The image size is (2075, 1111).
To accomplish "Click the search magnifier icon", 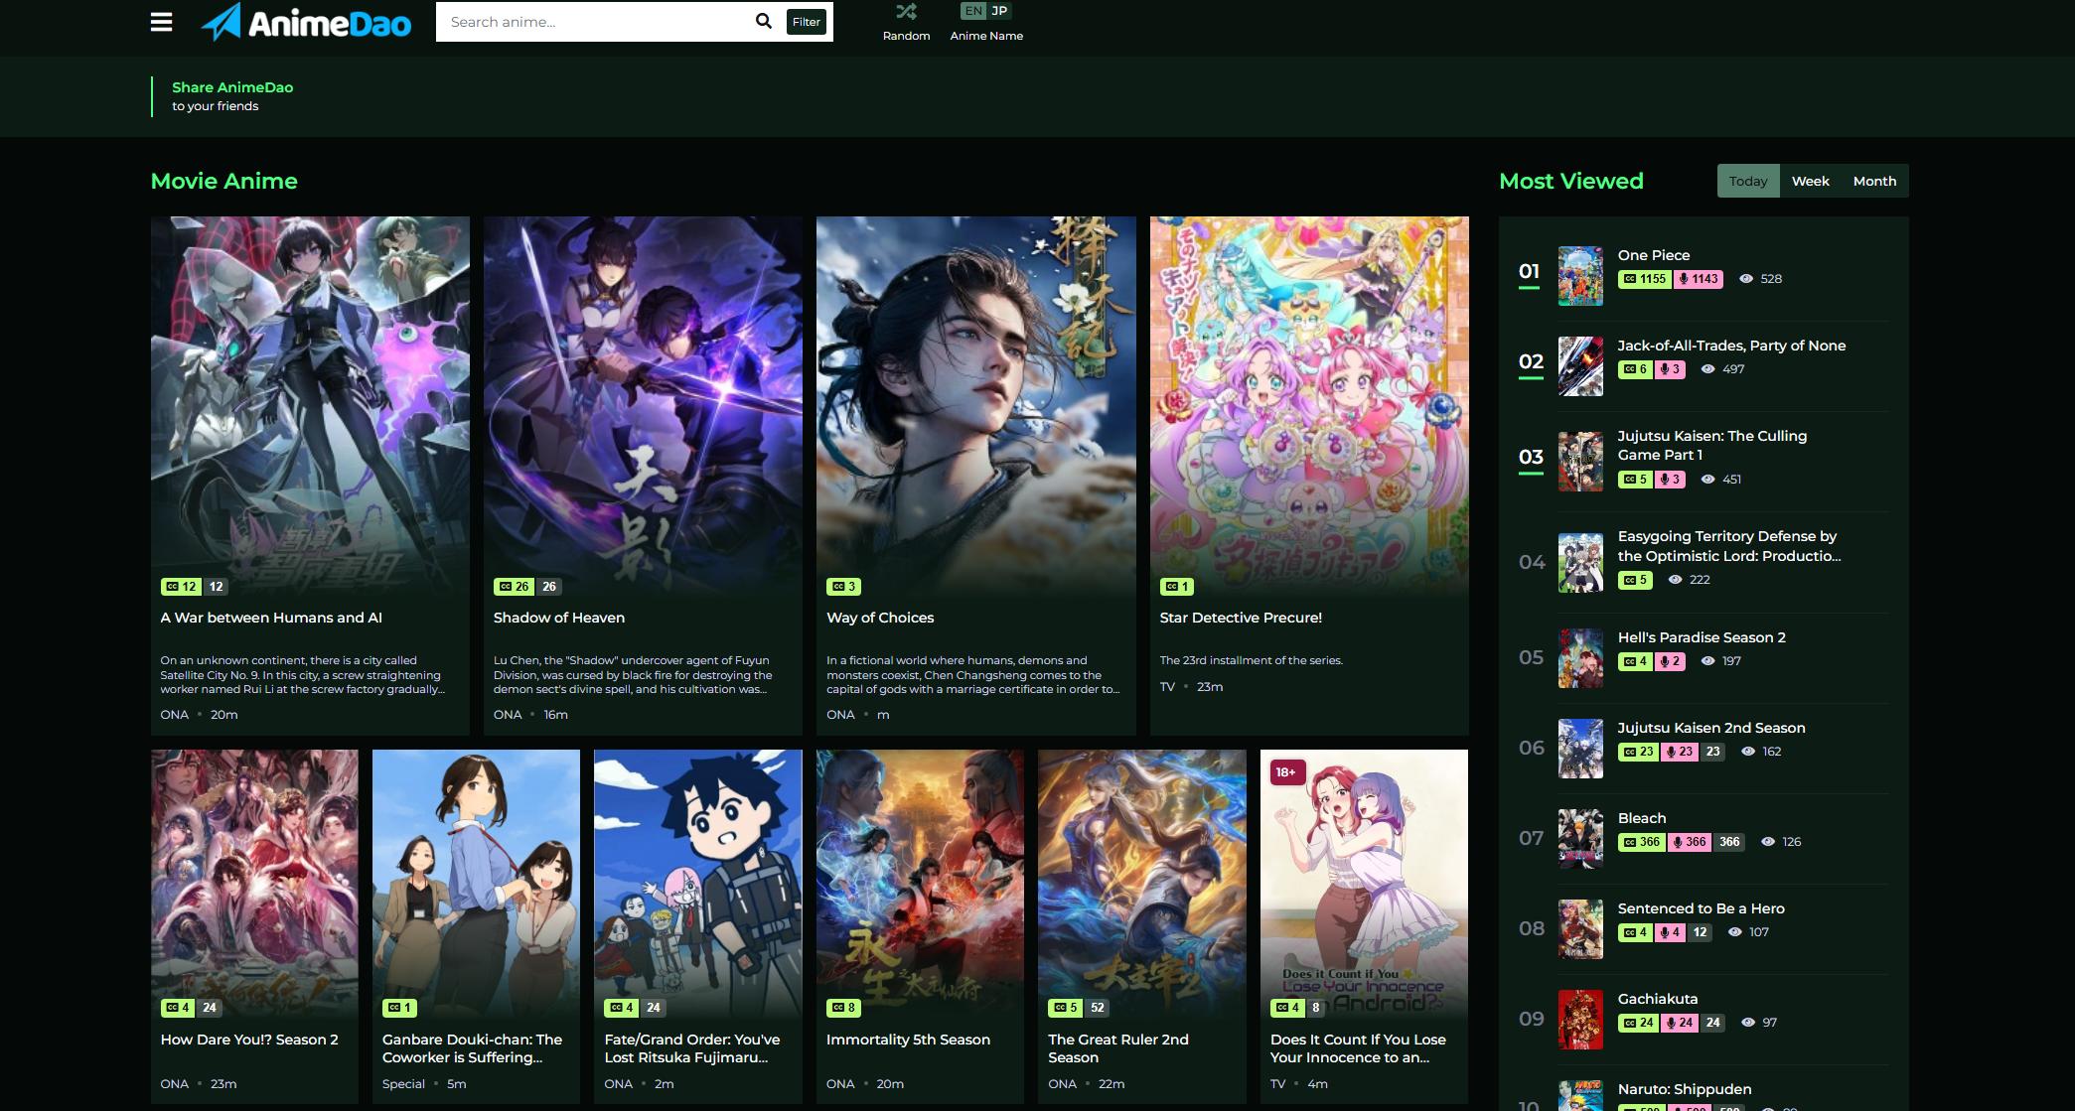I will (x=763, y=21).
